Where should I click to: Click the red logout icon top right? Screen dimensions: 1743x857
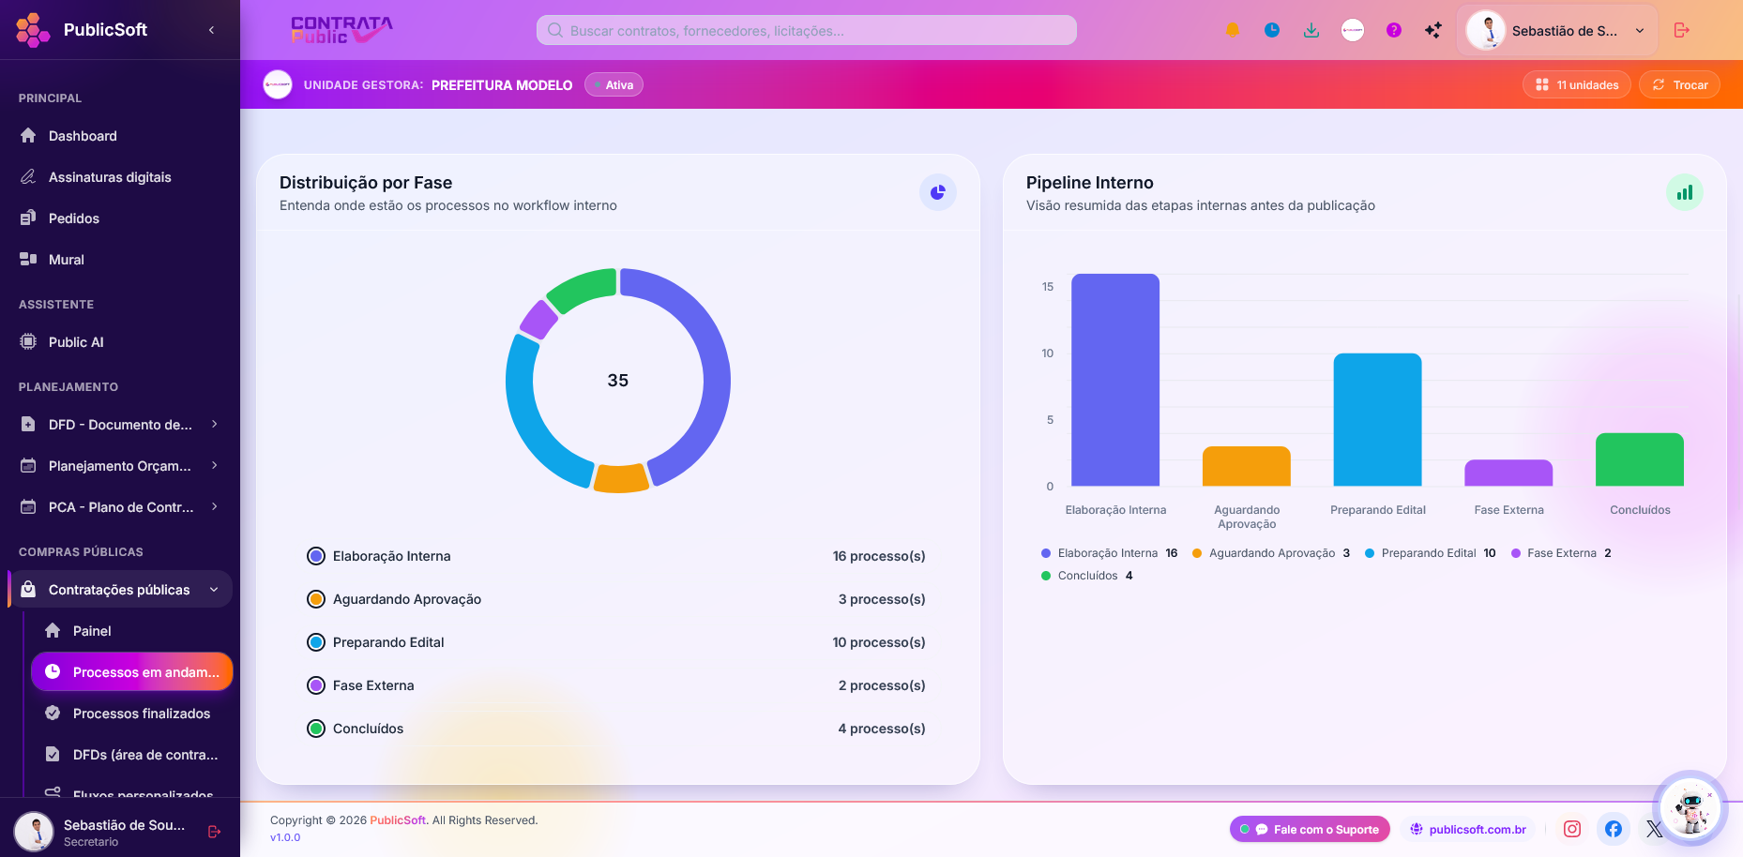[x=1682, y=30]
